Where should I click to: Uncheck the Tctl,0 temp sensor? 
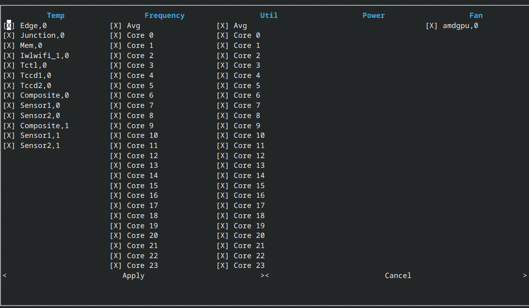9,65
